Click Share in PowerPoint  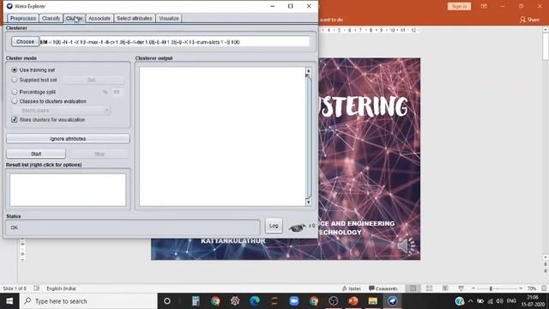(x=529, y=20)
